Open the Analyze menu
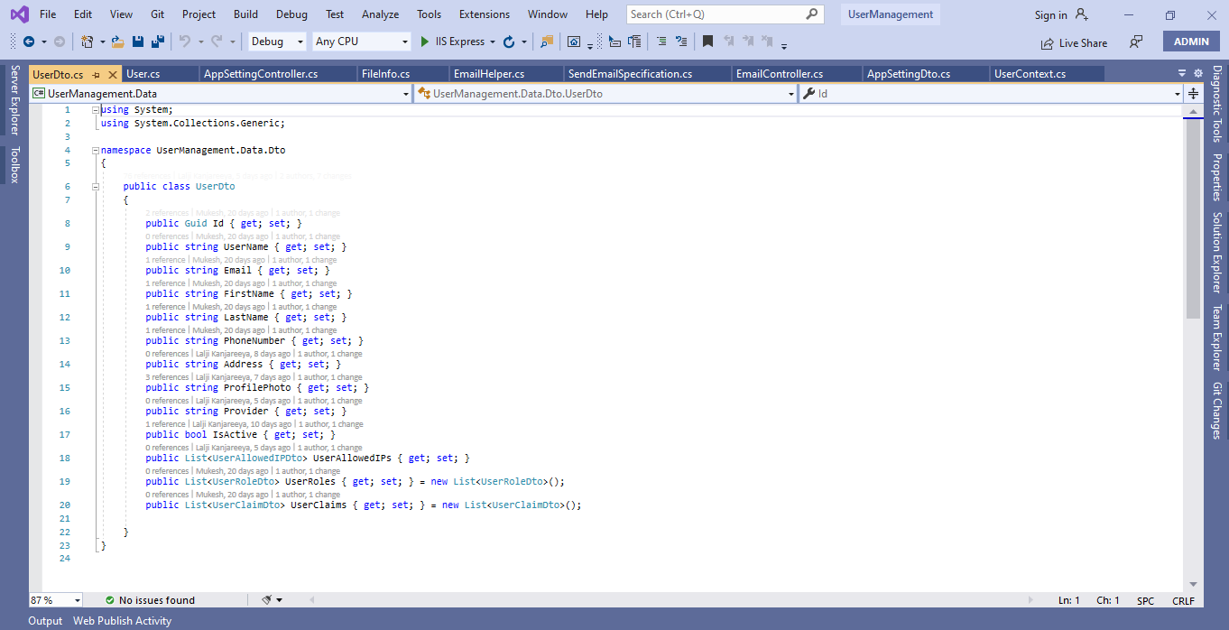Image resolution: width=1229 pixels, height=630 pixels. point(380,14)
